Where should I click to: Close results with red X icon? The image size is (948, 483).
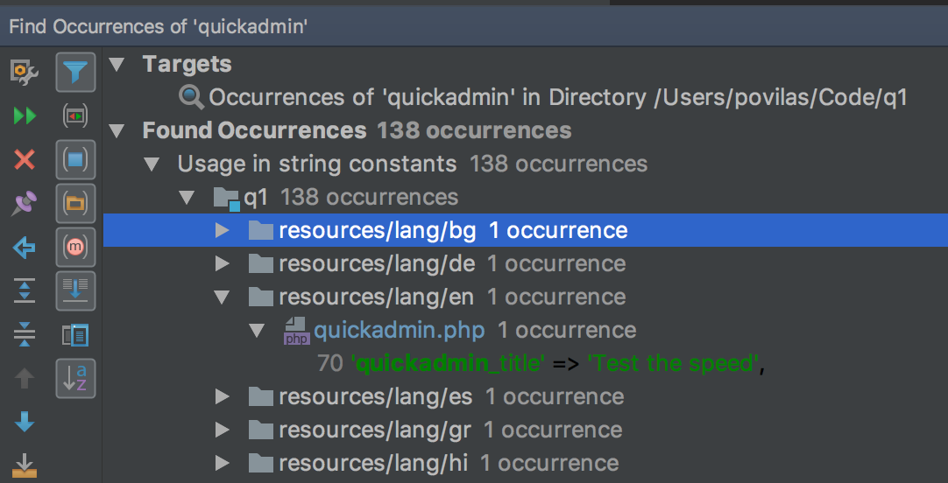click(25, 160)
